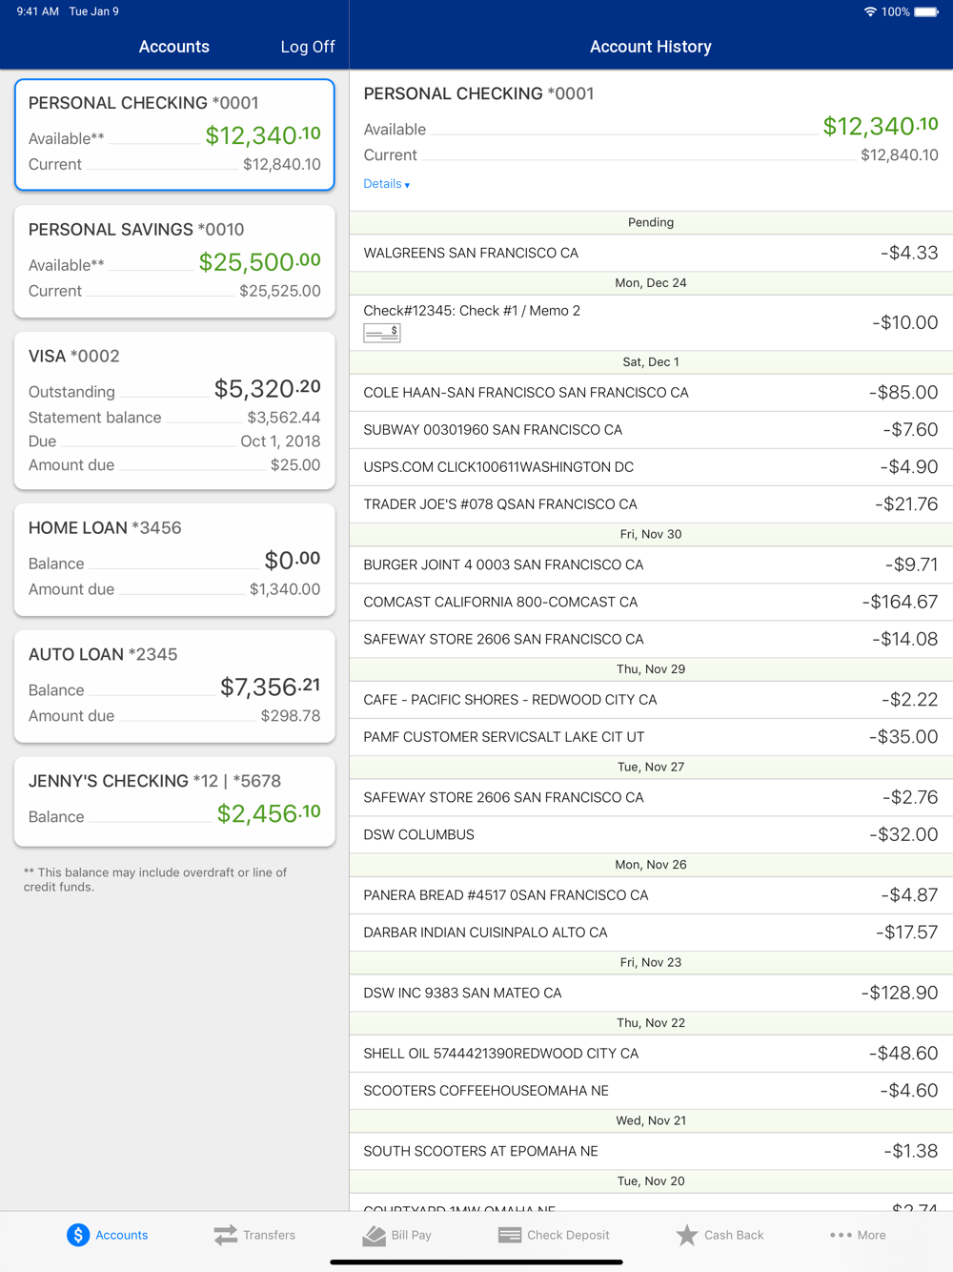Viewport: 953px width, 1272px height.
Task: Expand the account Details dropdown
Action: 386,184
